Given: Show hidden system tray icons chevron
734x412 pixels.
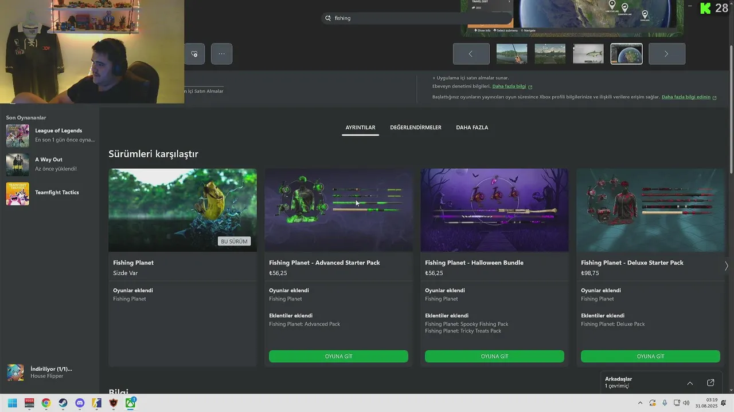Looking at the screenshot, I should click(x=641, y=403).
